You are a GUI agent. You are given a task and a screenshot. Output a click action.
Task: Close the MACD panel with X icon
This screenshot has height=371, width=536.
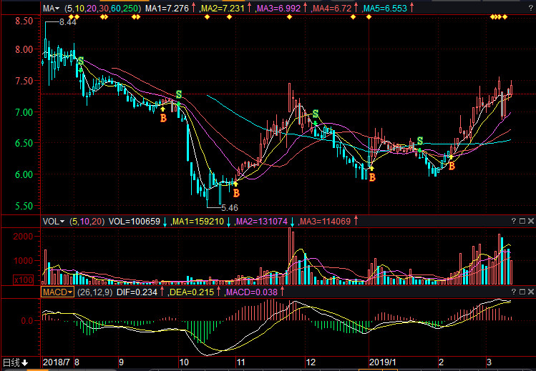(x=530, y=293)
